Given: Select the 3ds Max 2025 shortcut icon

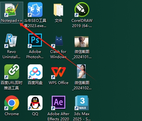Looking at the screenshot, I should click(82, 103).
